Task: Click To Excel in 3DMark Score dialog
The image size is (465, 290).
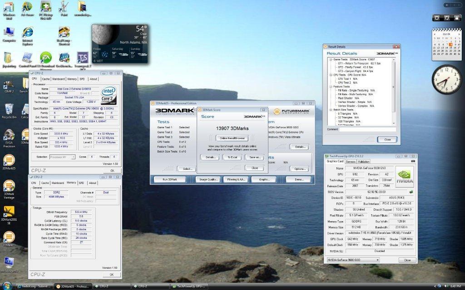Action: 232,157
